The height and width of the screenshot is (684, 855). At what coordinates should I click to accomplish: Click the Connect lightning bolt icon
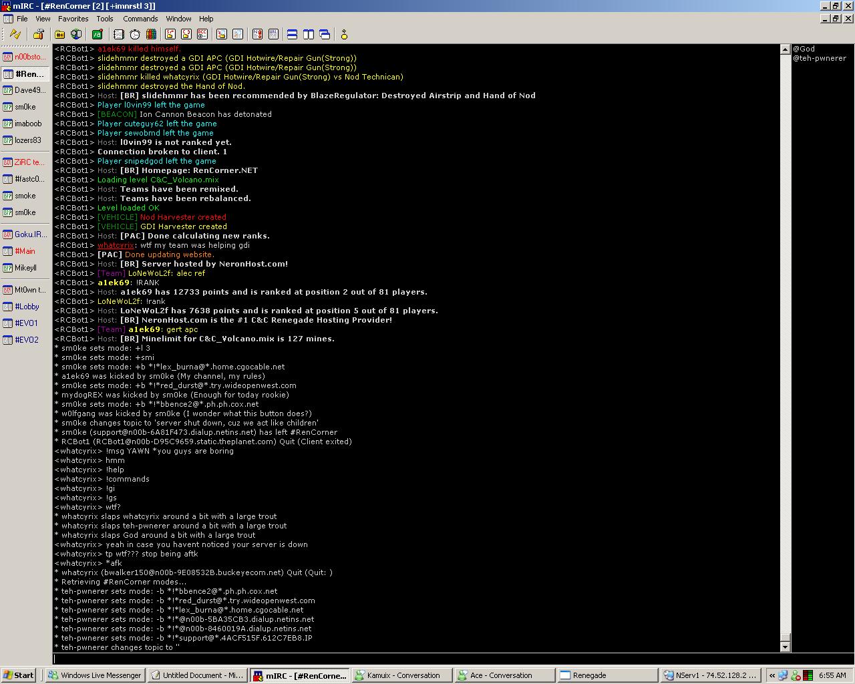(15, 34)
